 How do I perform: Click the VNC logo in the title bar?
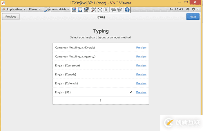3,3
